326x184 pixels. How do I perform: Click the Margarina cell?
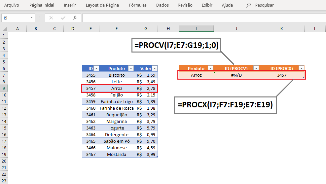pos(117,122)
